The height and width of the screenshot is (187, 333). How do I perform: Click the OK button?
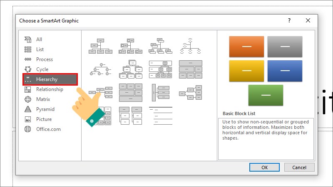pyautogui.click(x=264, y=167)
